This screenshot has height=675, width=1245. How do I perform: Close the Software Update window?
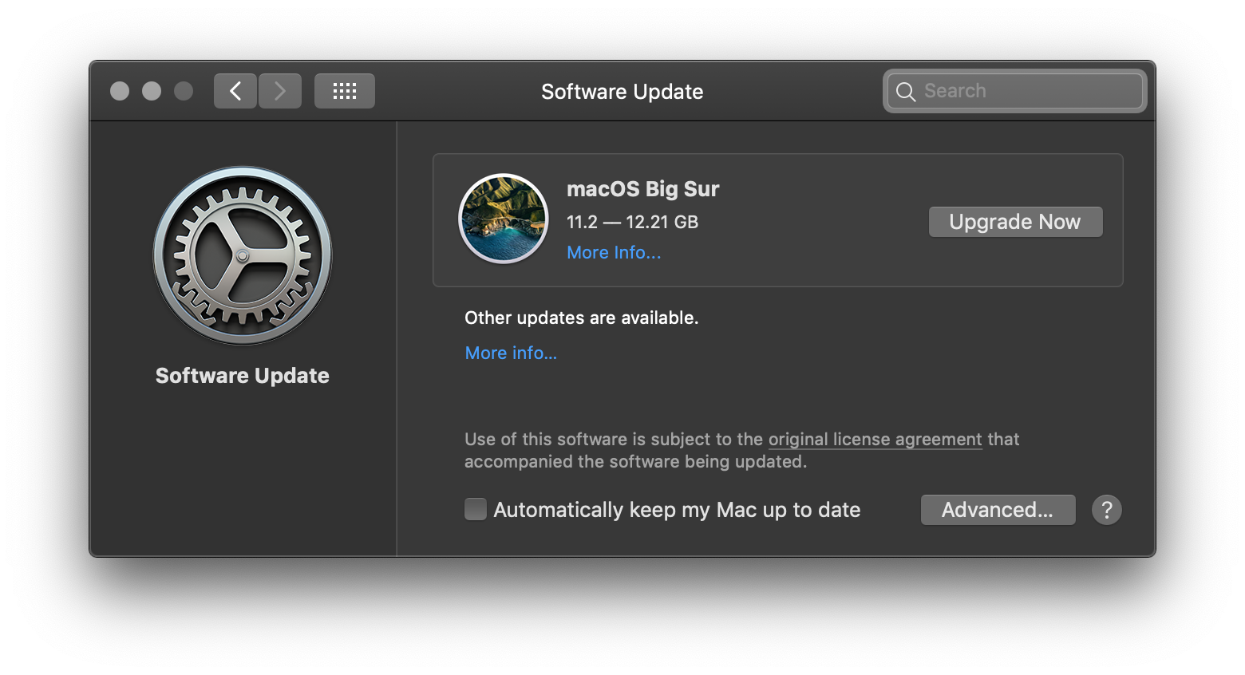tap(120, 91)
